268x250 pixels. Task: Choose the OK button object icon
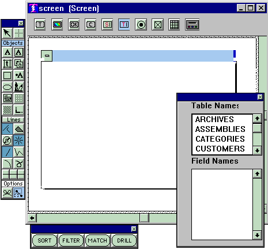tap(74, 25)
